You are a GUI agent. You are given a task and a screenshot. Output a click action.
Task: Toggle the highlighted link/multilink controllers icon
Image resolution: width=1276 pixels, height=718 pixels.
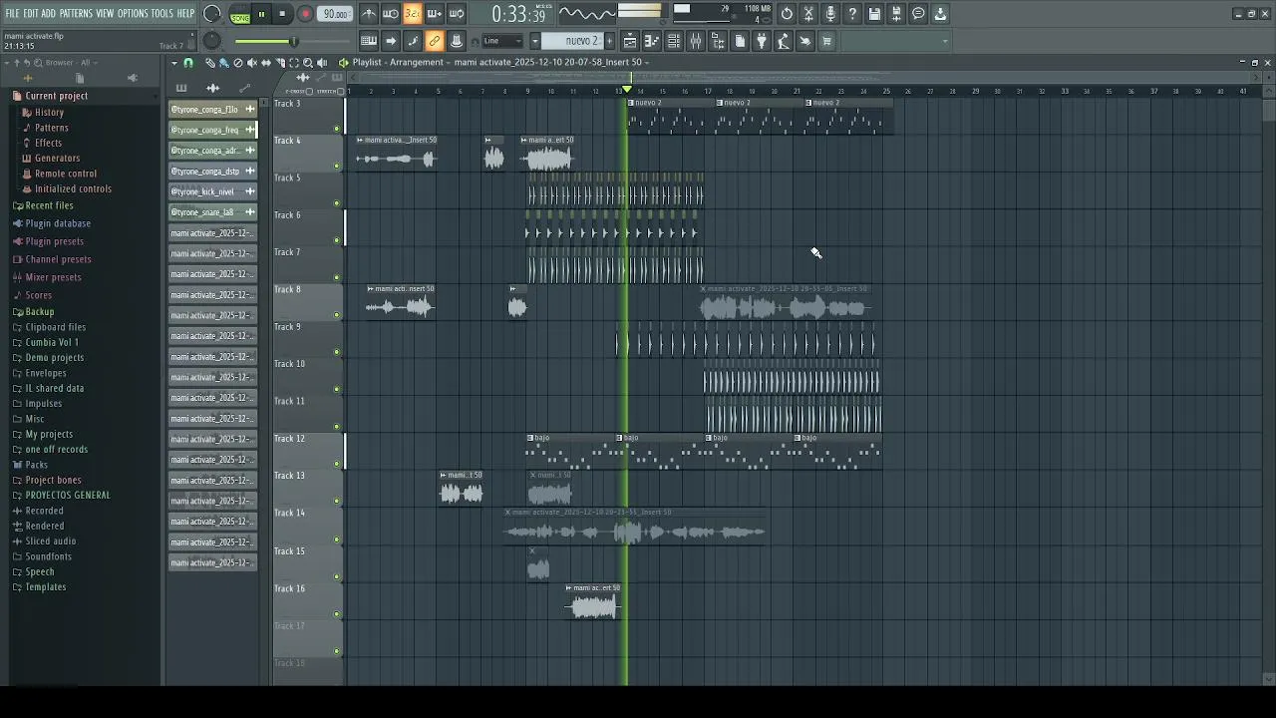[435, 41]
